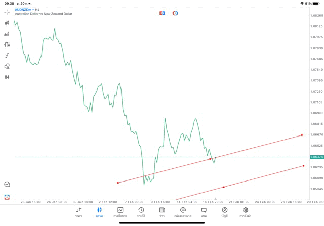The width and height of the screenshot is (324, 226).
Task: Open the กล่องจดหมาย mailbox tab
Action: point(183,212)
